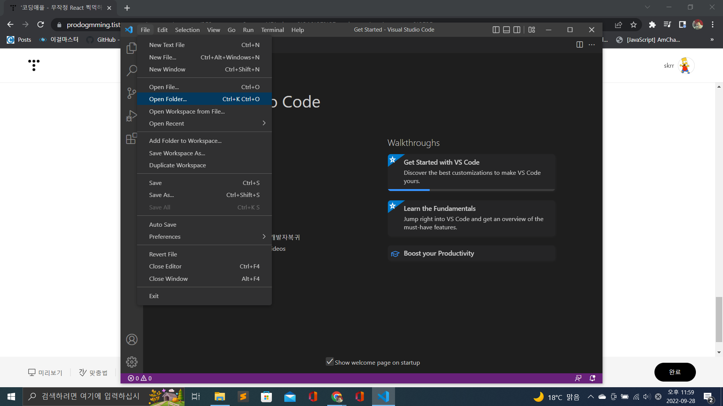Toggle Panel layout icon in title bar
Screen dimensions: 723x406
coord(506,30)
